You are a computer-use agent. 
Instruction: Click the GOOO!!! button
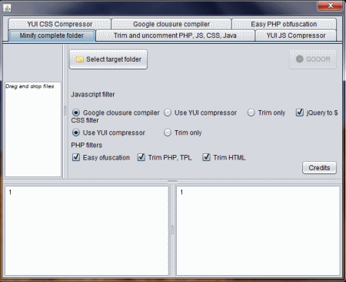(x=313, y=59)
